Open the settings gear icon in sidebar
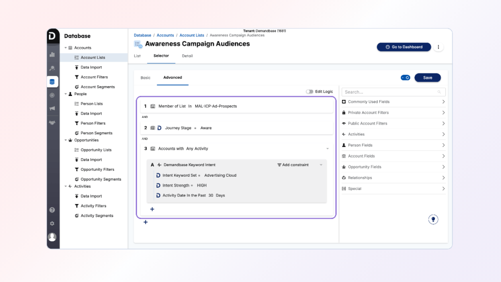Image resolution: width=501 pixels, height=282 pixels. [52, 223]
